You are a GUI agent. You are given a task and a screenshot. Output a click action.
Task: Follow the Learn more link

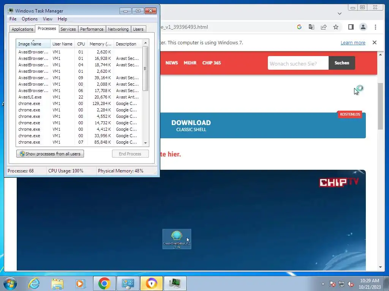click(353, 42)
